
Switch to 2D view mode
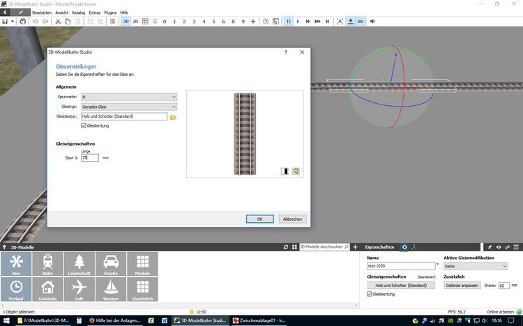pos(135,22)
